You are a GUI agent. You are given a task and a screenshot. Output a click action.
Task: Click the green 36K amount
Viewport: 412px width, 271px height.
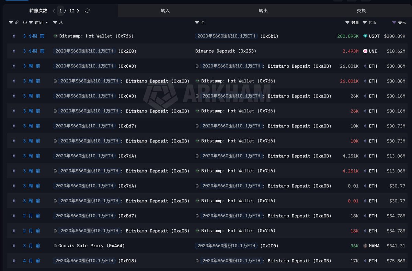(x=354, y=246)
